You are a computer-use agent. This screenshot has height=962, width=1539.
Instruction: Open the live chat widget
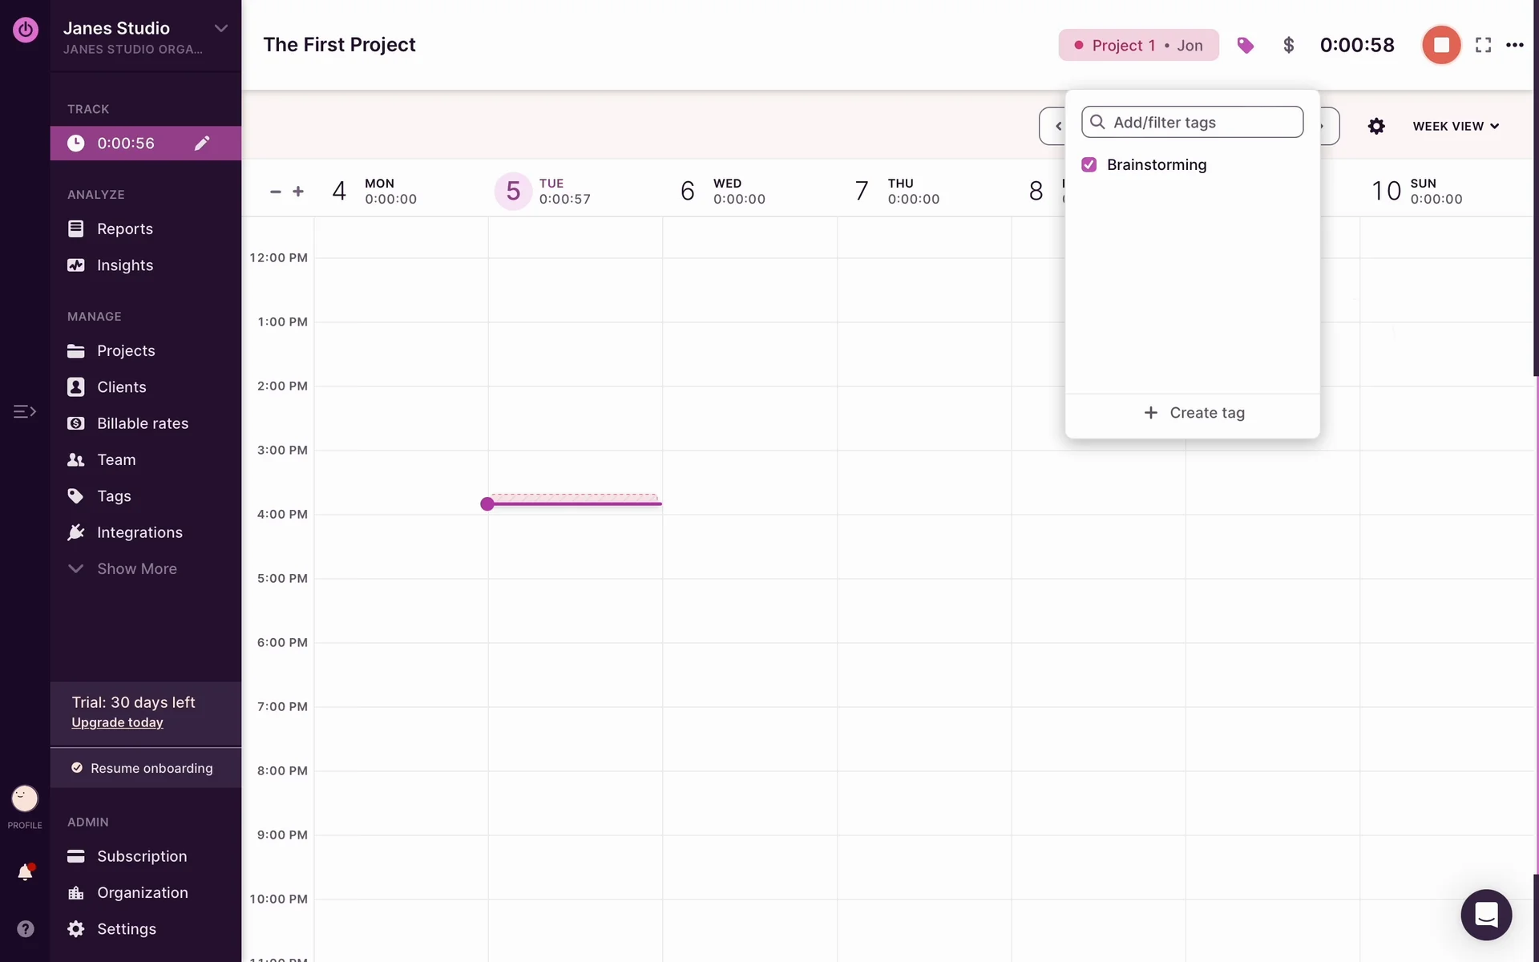(1485, 915)
